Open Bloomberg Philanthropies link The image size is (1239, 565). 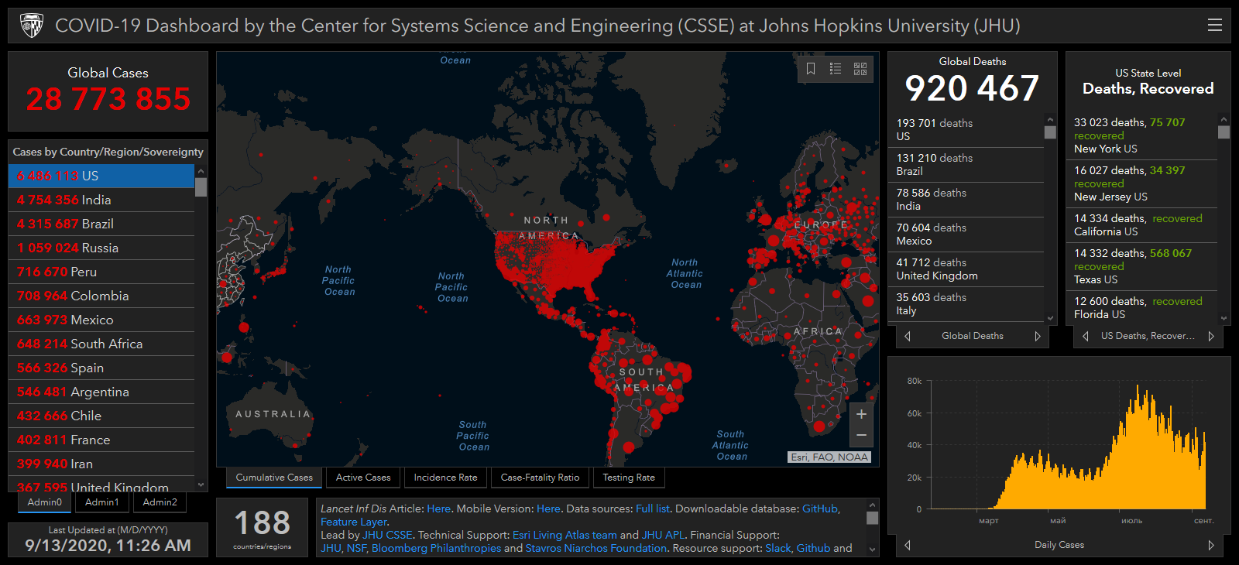(x=436, y=548)
